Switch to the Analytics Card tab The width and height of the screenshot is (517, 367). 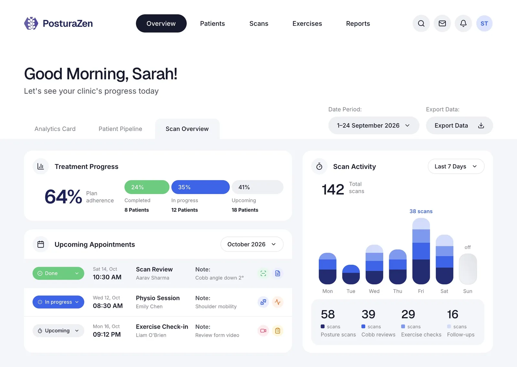[55, 129]
